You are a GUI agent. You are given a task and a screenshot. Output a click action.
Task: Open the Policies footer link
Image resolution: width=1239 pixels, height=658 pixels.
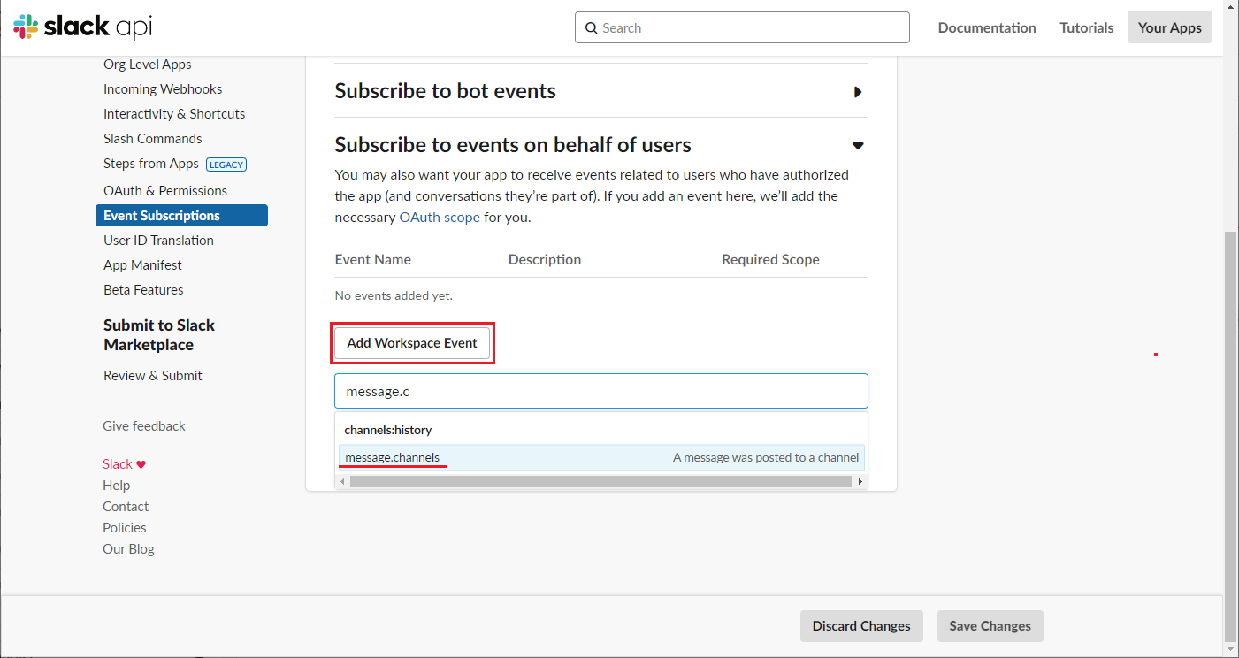[125, 528]
